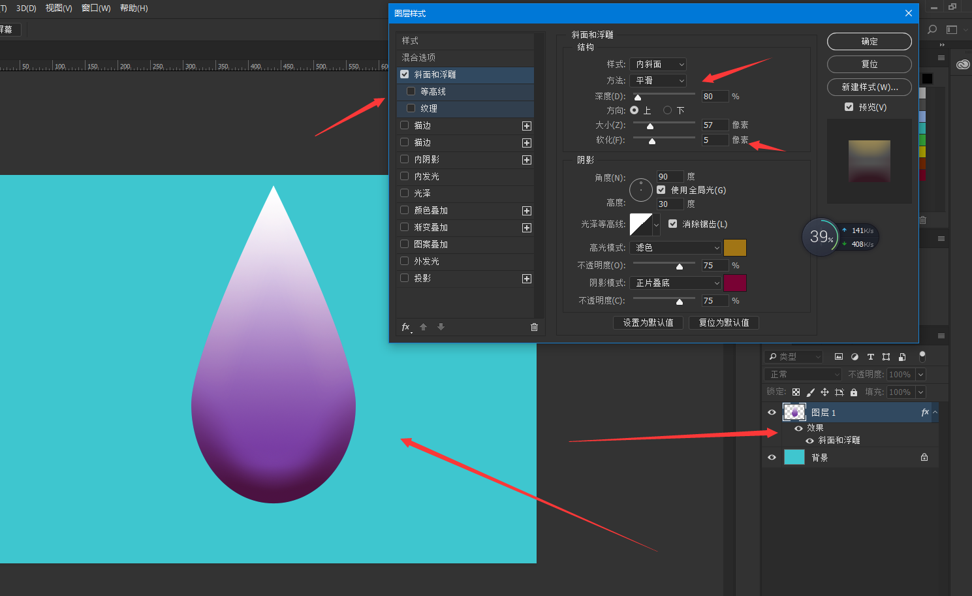Select direction 下 radio button
This screenshot has width=972, height=596.
[667, 110]
